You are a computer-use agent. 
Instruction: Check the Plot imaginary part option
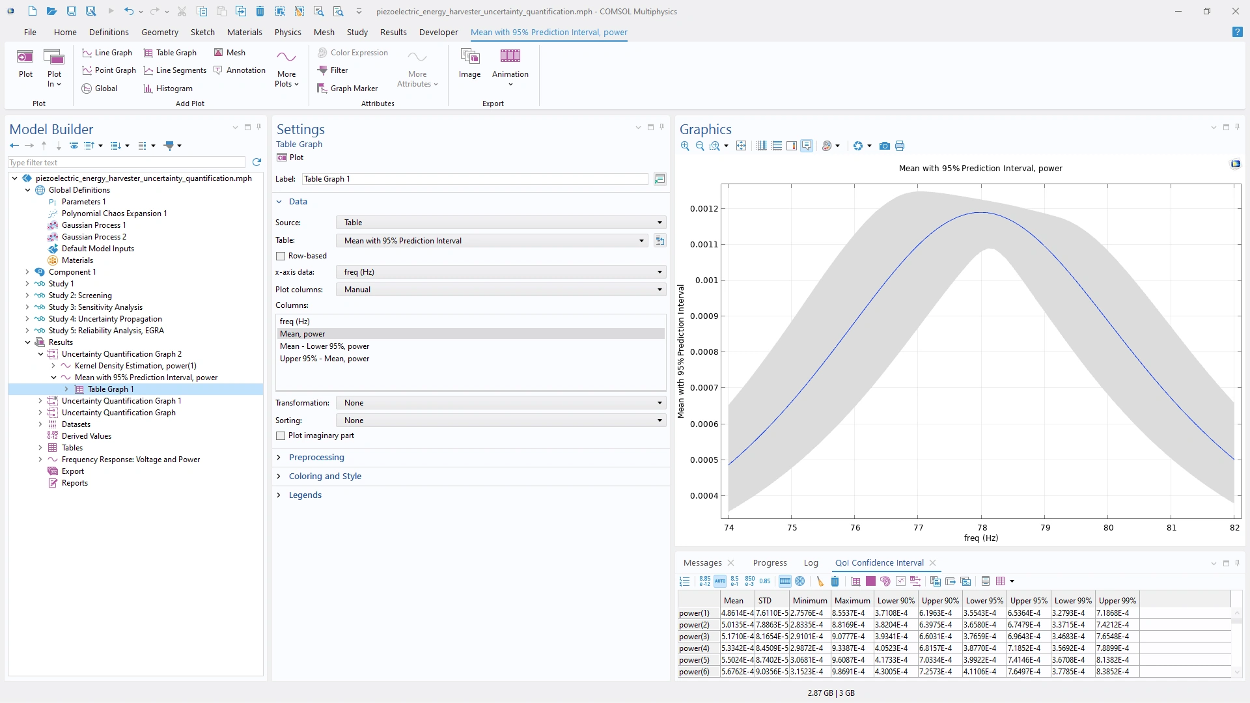pyautogui.click(x=281, y=436)
